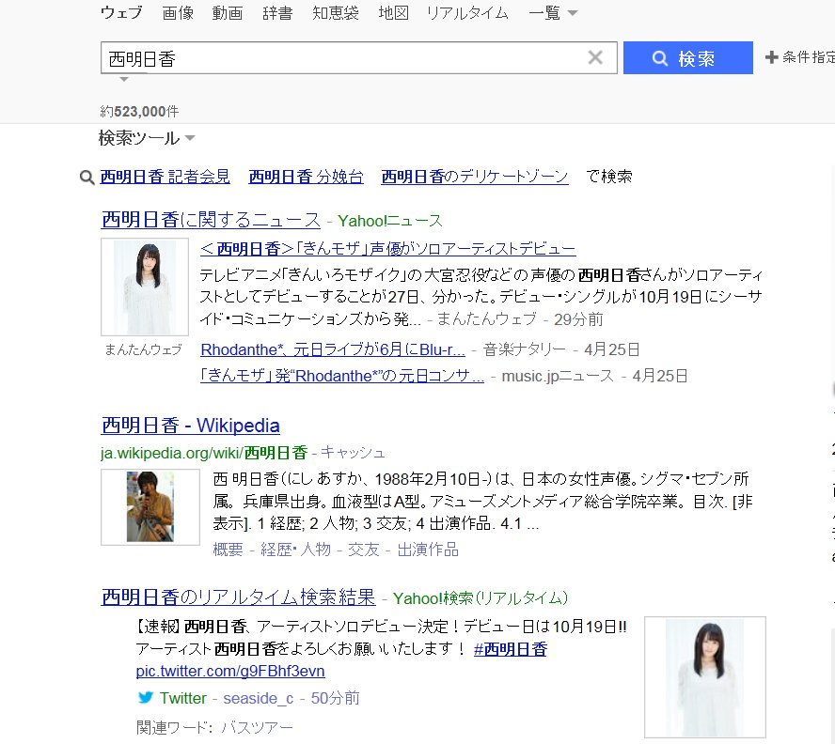Open the seaside_c Twitter account link

pos(259,698)
